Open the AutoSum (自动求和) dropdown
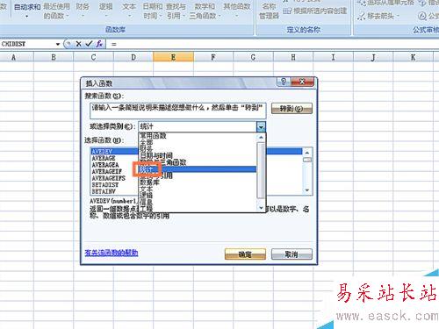 click(x=27, y=11)
